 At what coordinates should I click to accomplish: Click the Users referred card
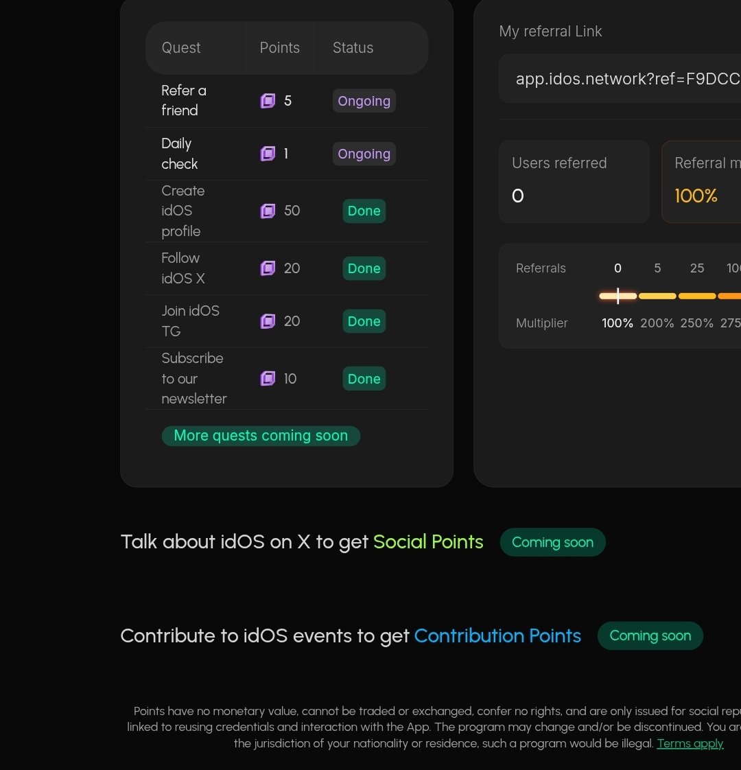[574, 182]
